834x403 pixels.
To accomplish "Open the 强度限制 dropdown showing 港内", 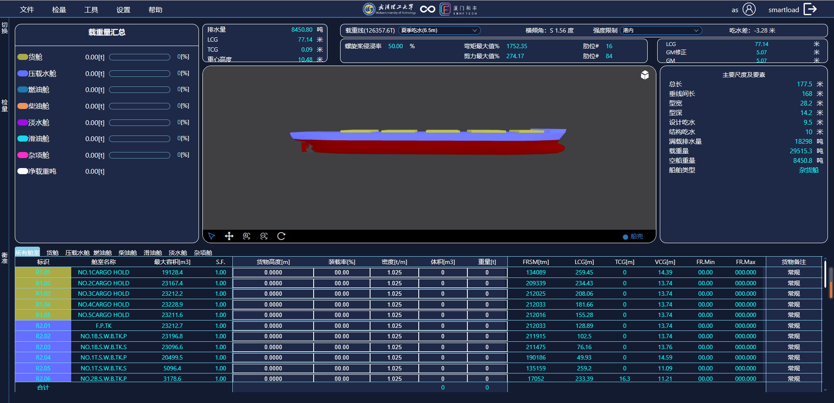I will click(x=660, y=30).
